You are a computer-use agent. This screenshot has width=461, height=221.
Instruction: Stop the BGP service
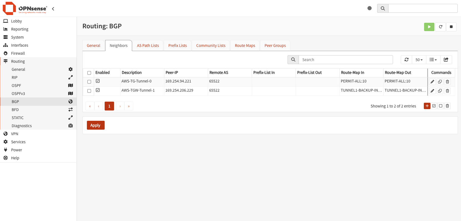pos(451,27)
